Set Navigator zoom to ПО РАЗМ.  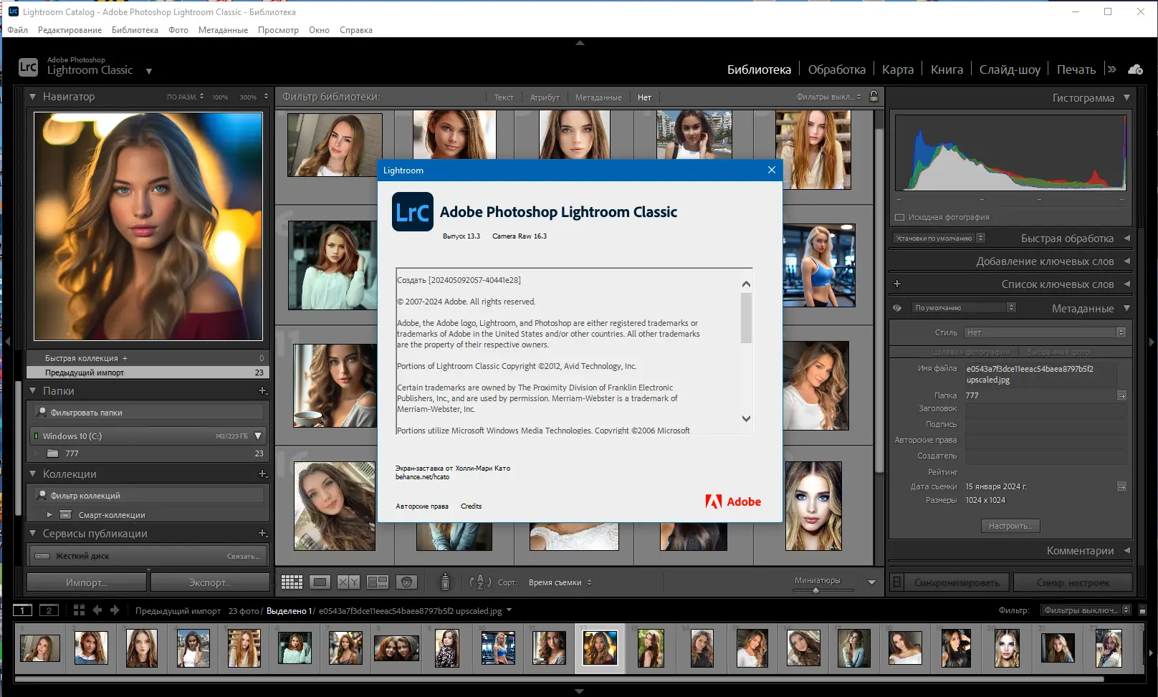point(181,97)
